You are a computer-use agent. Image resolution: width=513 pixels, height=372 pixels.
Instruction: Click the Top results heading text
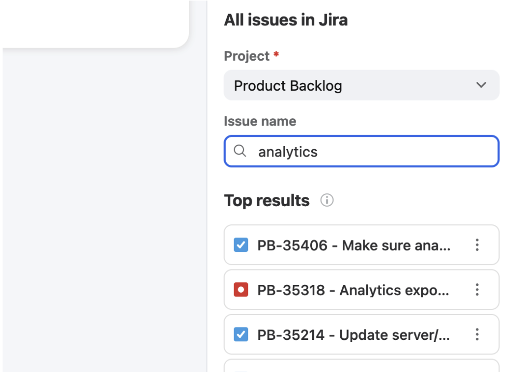267,201
